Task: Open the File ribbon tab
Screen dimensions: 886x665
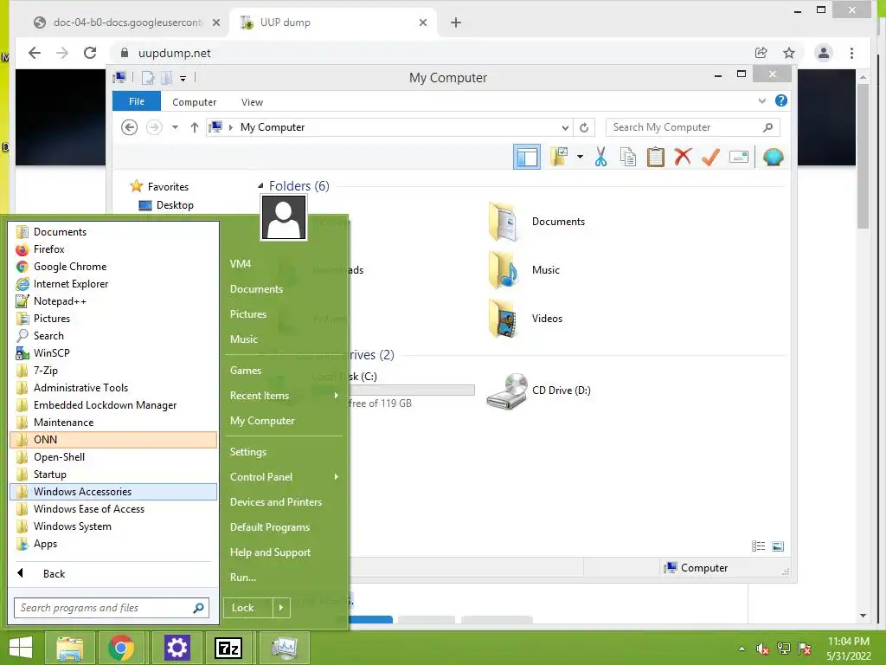Action: coord(137,101)
